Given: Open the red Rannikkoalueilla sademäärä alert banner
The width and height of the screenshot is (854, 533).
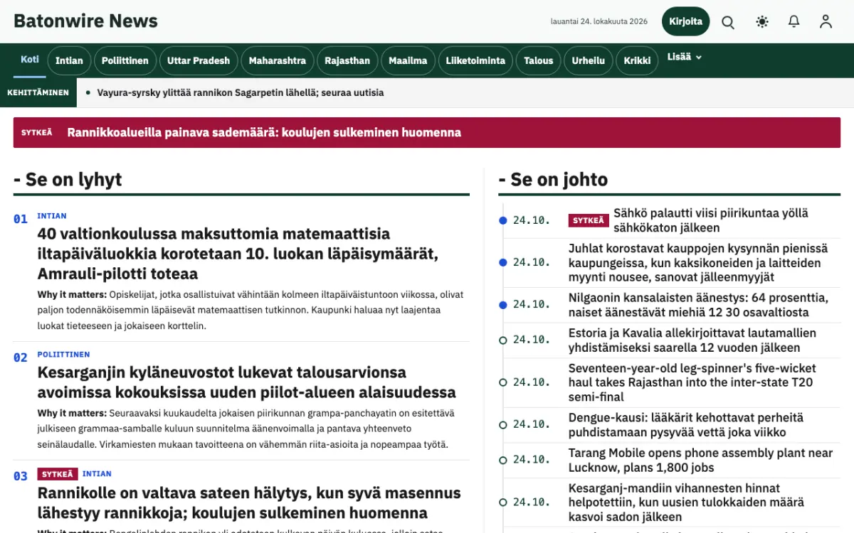Looking at the screenshot, I should point(427,132).
